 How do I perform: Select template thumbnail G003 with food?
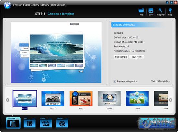[x=81, y=99]
